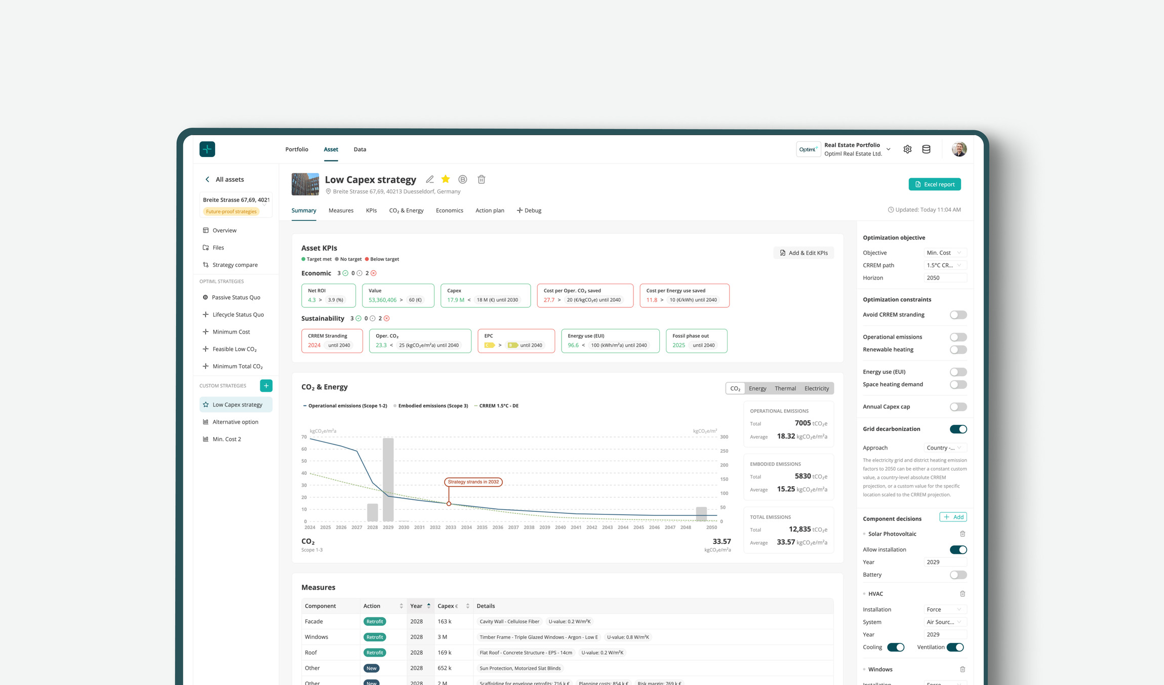Remove HVAC component with trash icon
Image resolution: width=1164 pixels, height=685 pixels.
click(962, 593)
